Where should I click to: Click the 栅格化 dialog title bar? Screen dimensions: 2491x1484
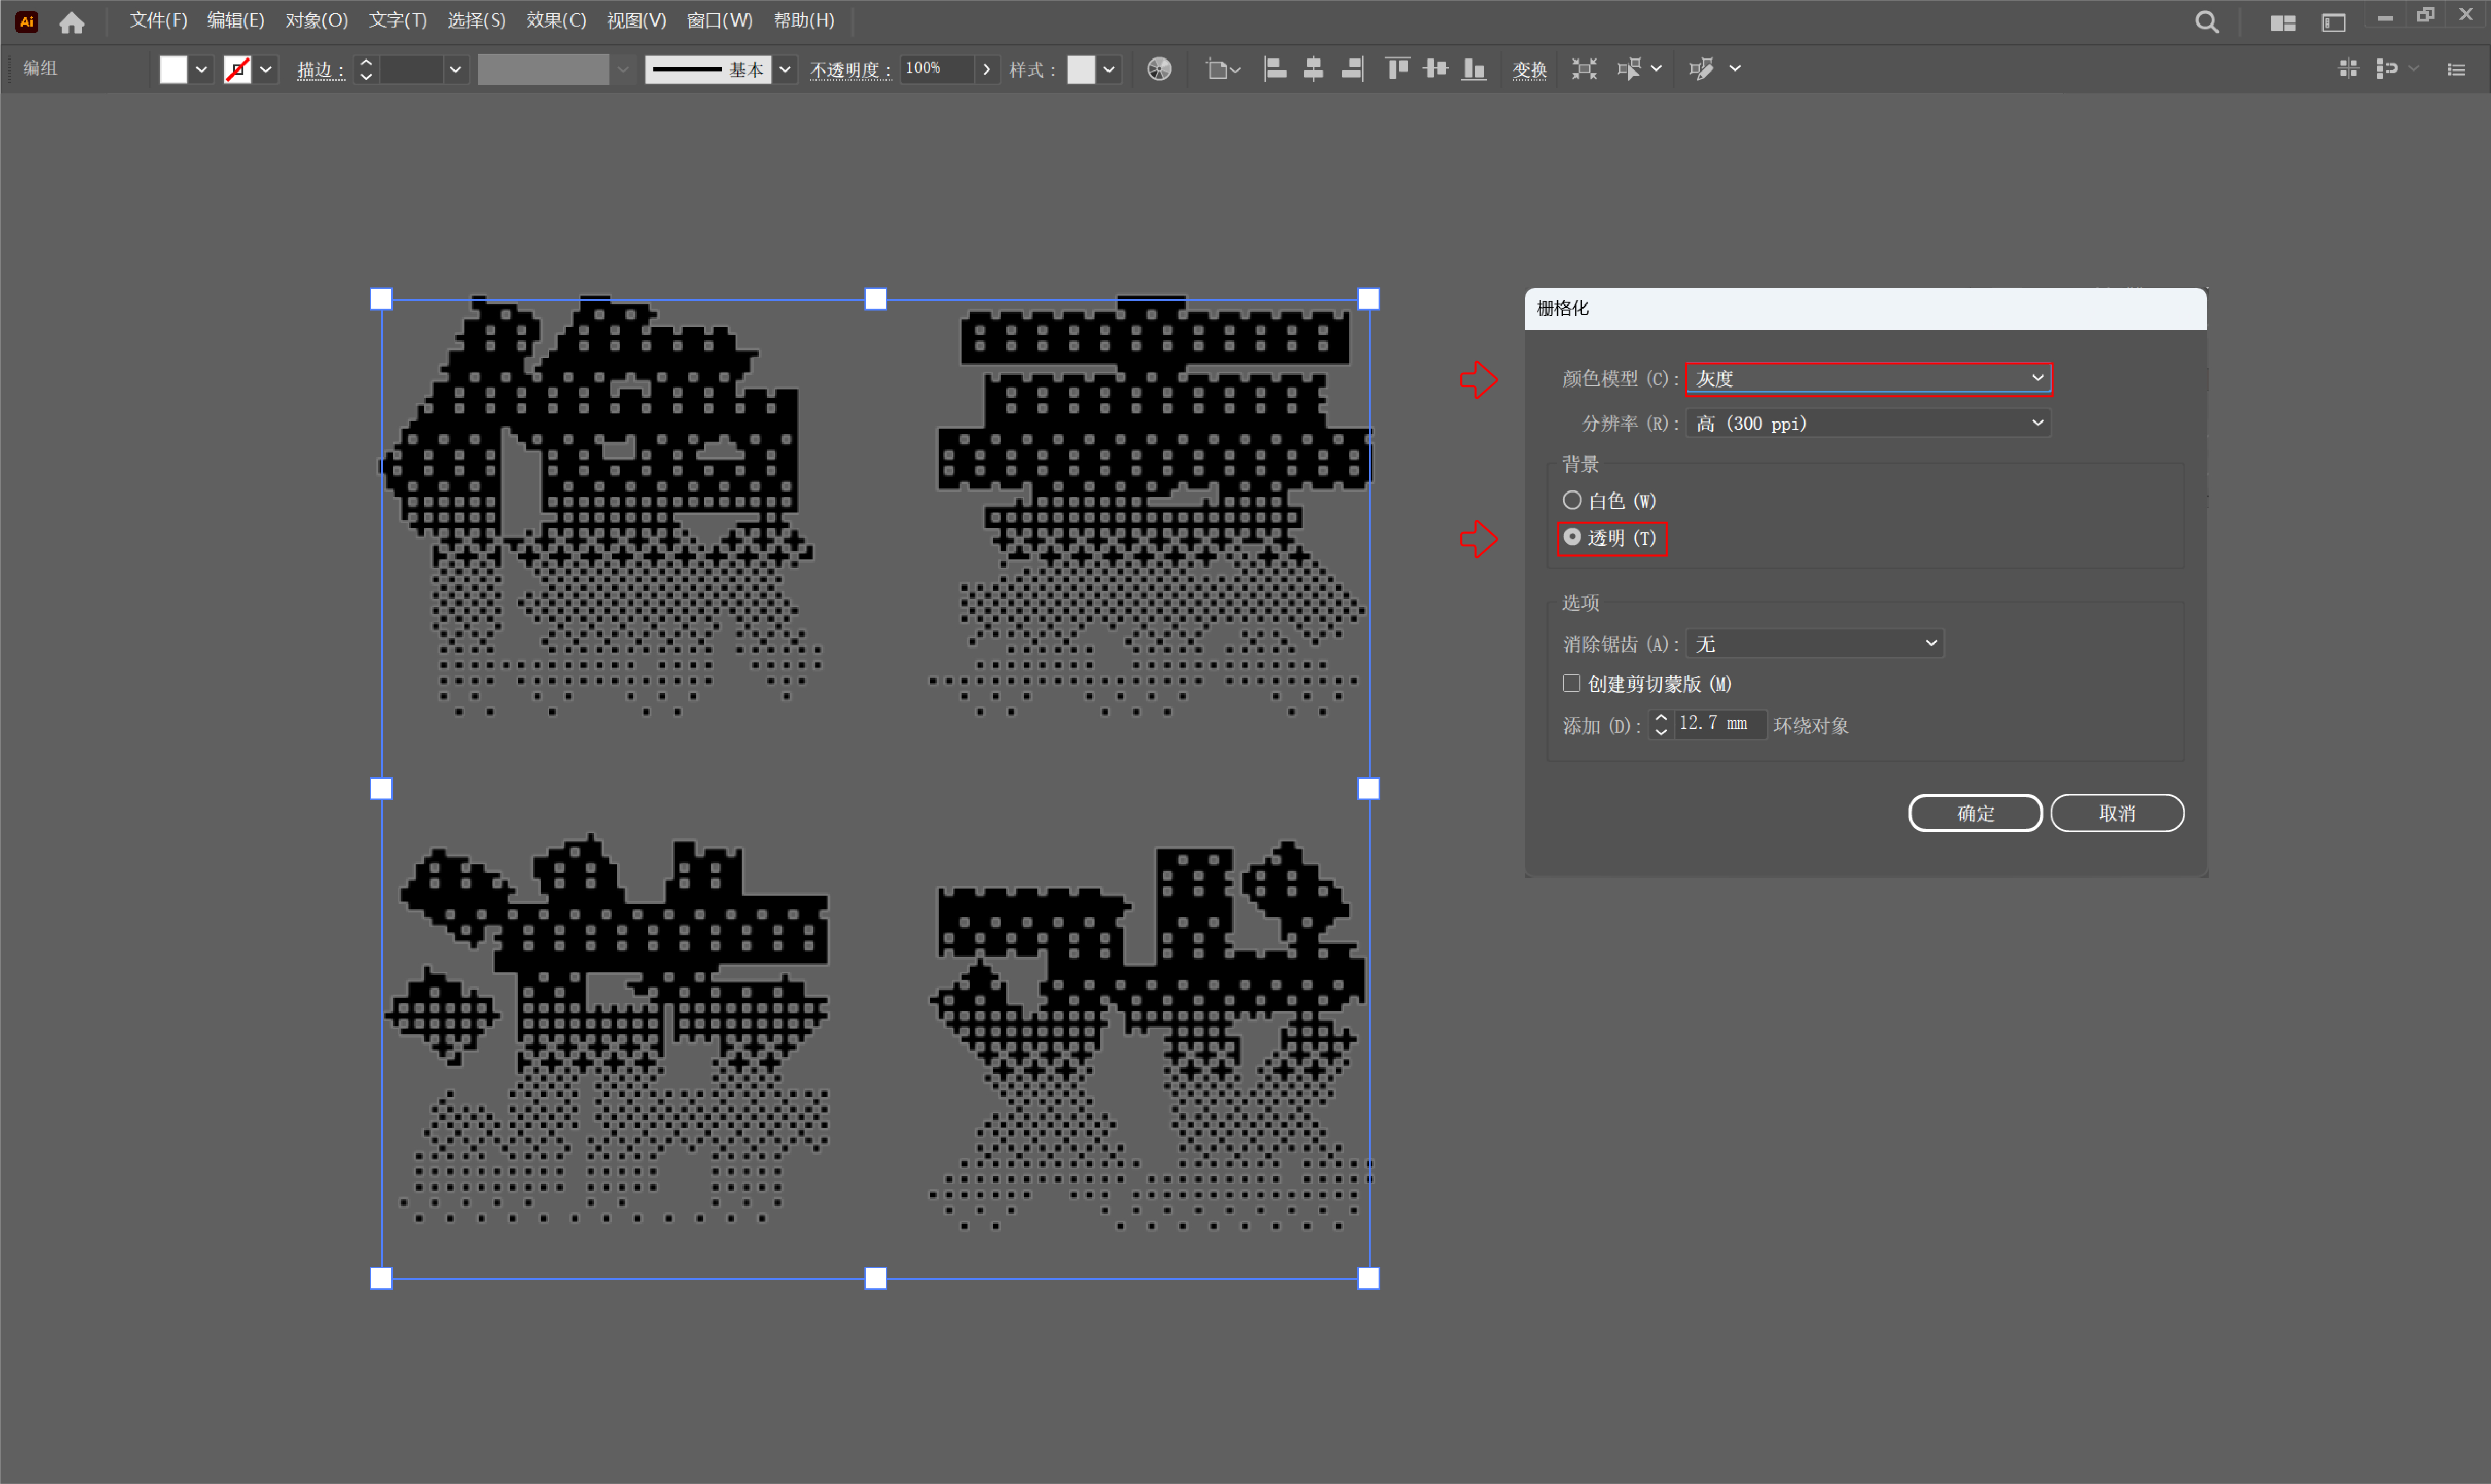pyautogui.click(x=1865, y=309)
